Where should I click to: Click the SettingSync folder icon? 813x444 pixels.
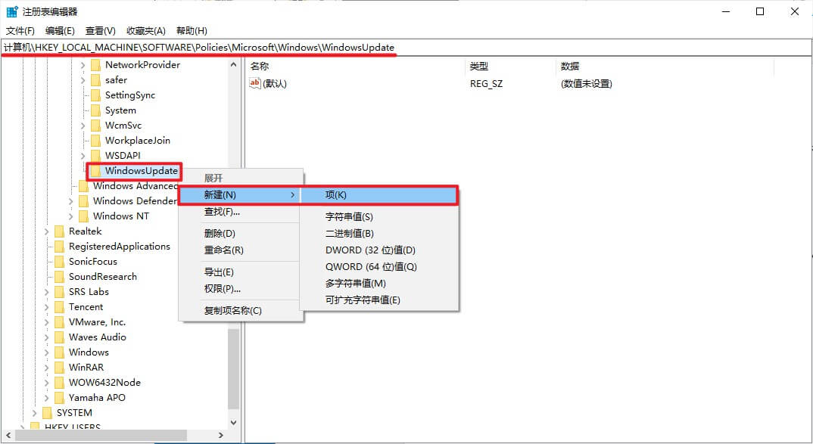(x=95, y=95)
